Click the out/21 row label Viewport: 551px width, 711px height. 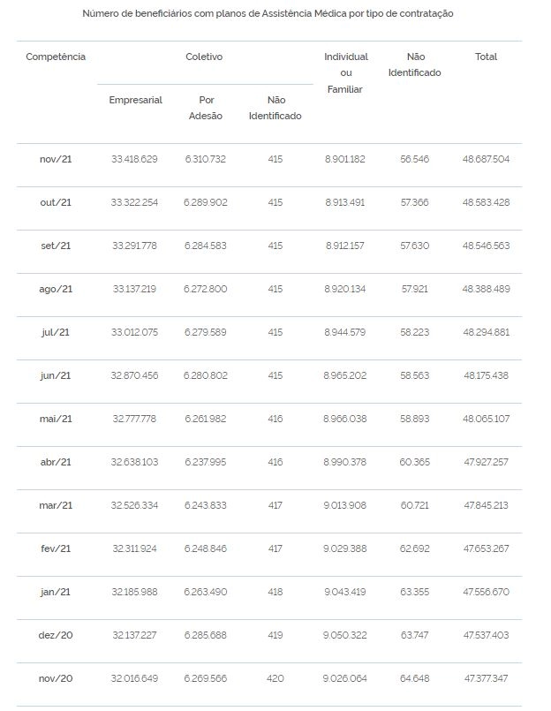[56, 202]
